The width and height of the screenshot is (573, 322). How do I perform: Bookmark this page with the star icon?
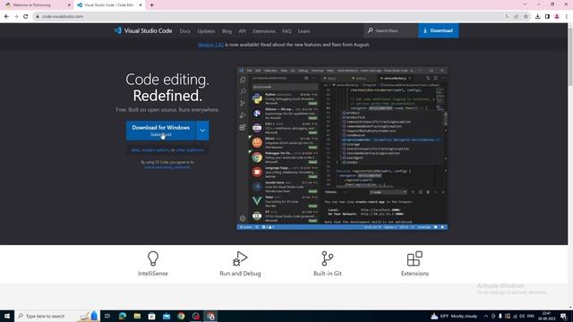526,16
